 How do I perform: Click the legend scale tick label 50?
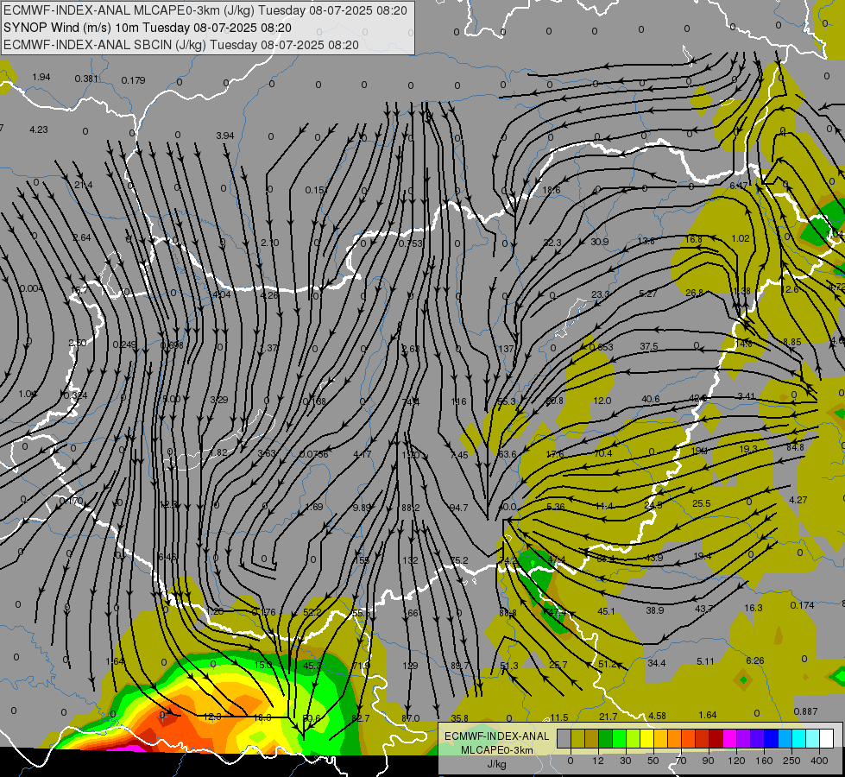coord(653,761)
